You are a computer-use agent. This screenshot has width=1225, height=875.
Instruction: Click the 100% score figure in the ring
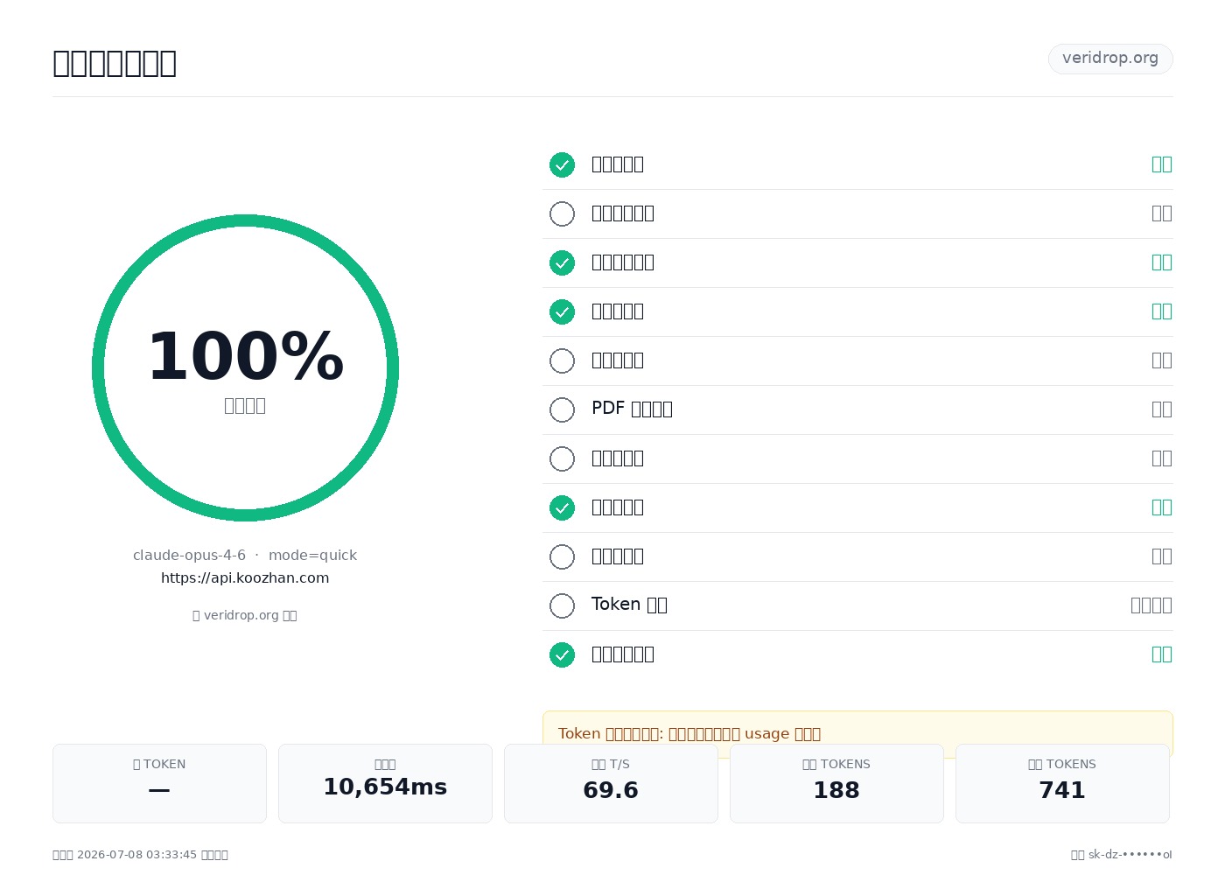click(x=245, y=357)
